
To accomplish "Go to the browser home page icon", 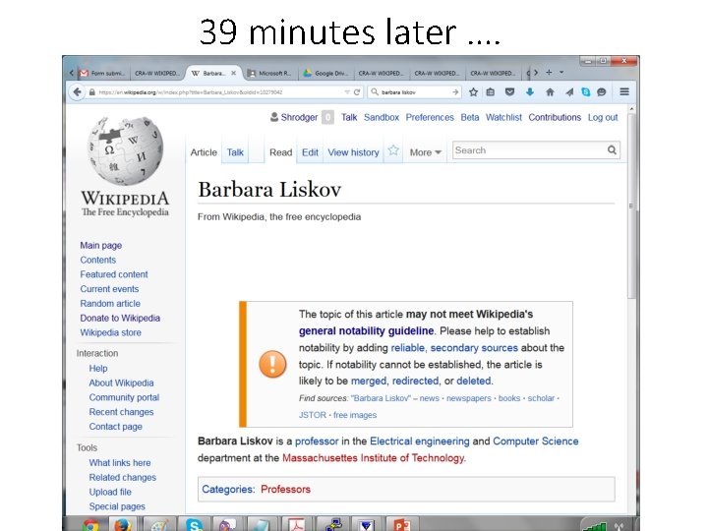I will [x=550, y=92].
